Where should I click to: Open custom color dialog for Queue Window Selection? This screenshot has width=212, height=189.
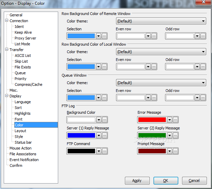point(104,97)
